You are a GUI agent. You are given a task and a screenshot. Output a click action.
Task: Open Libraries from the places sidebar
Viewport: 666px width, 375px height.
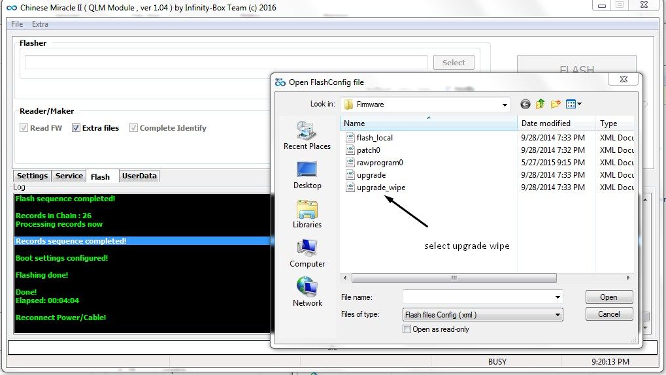tap(307, 214)
